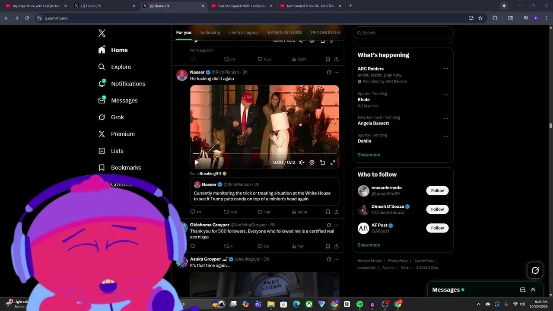
Task: Repost the top post with 54 reposts
Action: 229,59
